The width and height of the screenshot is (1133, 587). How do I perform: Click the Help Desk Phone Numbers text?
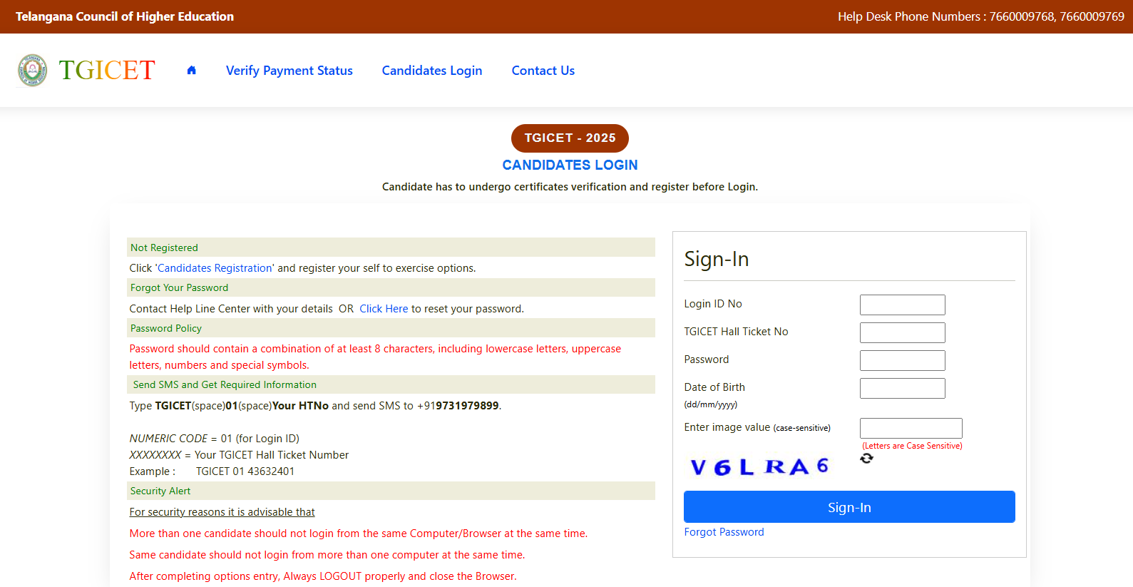(980, 16)
